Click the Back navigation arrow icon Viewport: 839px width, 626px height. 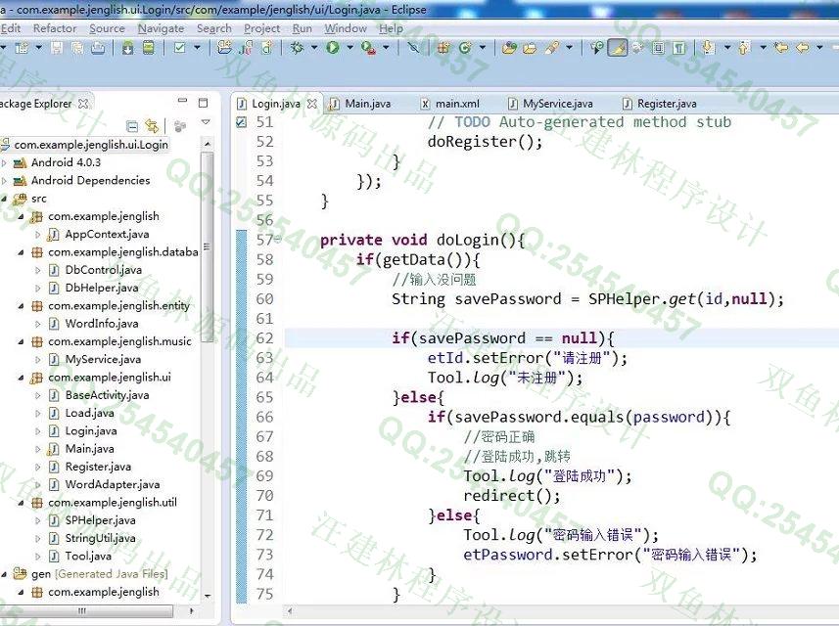(802, 48)
